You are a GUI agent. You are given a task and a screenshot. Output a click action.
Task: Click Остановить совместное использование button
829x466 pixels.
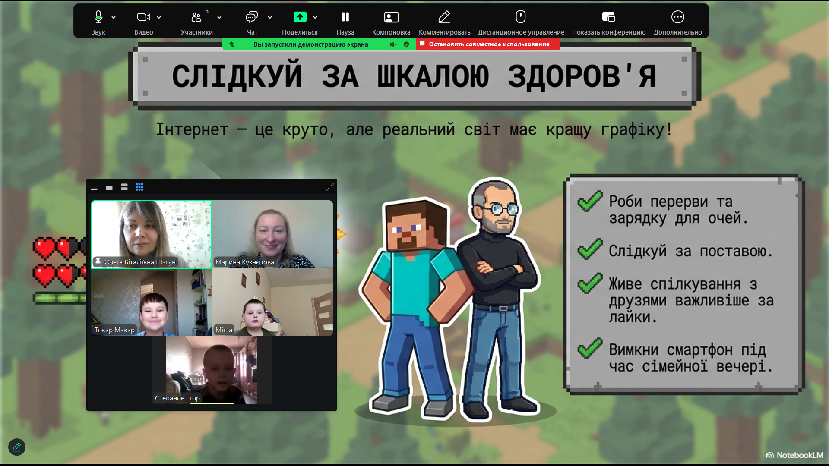tap(488, 44)
